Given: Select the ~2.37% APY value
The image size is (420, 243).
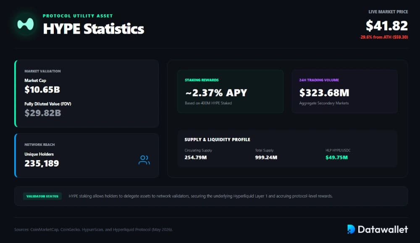Looking at the screenshot, I should 216,93.
